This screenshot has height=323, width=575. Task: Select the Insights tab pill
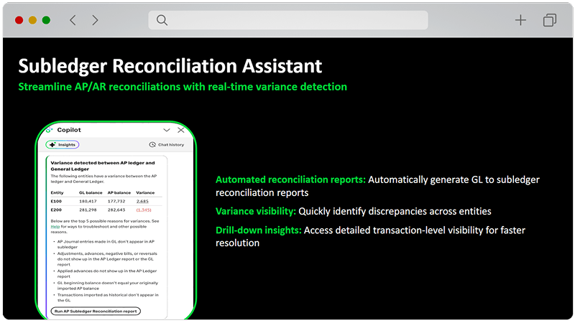coord(63,145)
